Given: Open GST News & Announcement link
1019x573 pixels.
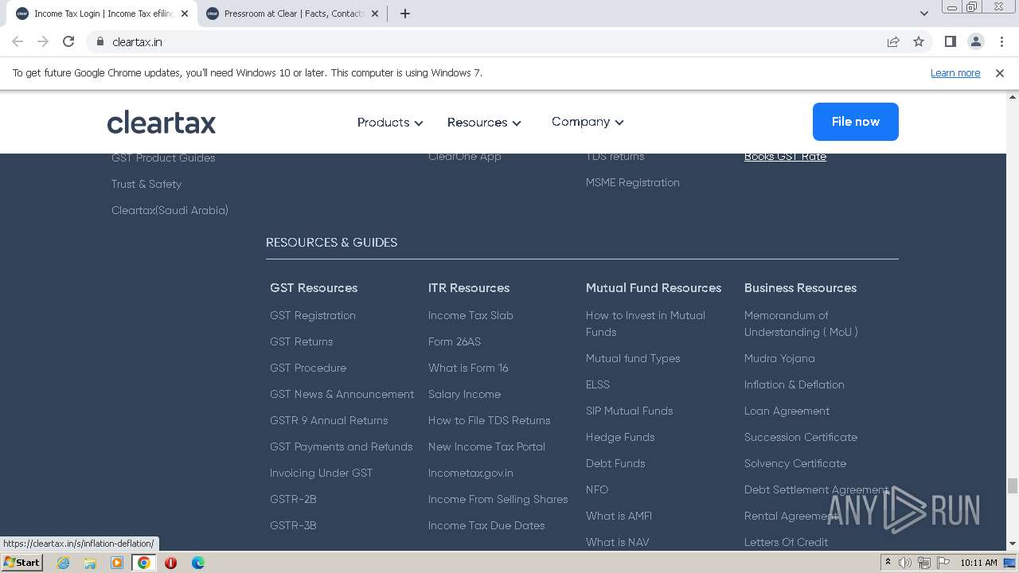Looking at the screenshot, I should 342,394.
